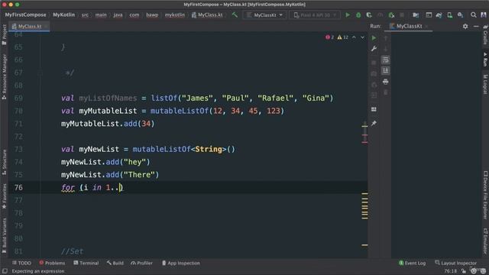Screen dimensions: 489x275
Task: Go to next highlighted error arrow
Action: tap(362, 37)
